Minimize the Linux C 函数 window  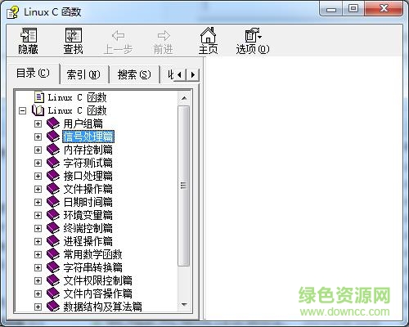point(331,9)
